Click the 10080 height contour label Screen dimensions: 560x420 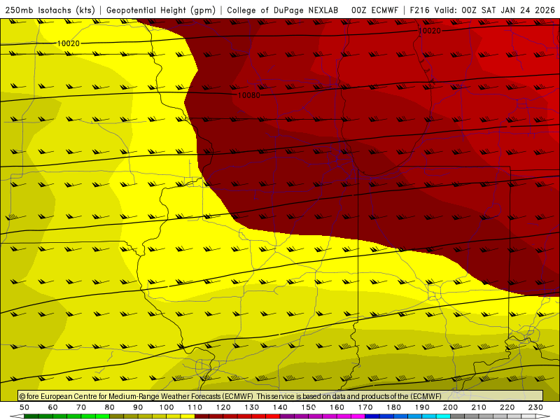click(249, 95)
